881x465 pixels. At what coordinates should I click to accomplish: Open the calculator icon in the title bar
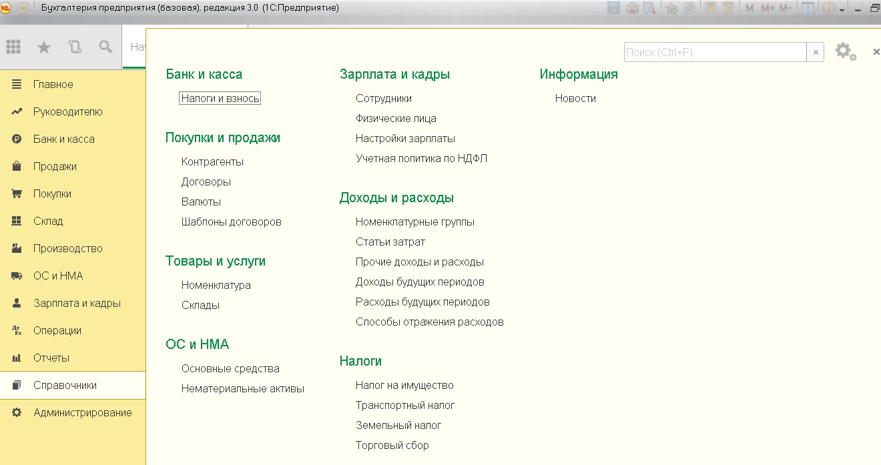(711, 9)
